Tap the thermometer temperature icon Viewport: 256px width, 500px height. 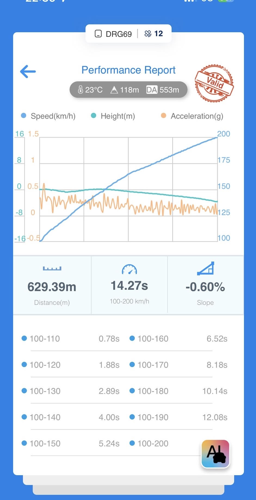[x=81, y=89]
